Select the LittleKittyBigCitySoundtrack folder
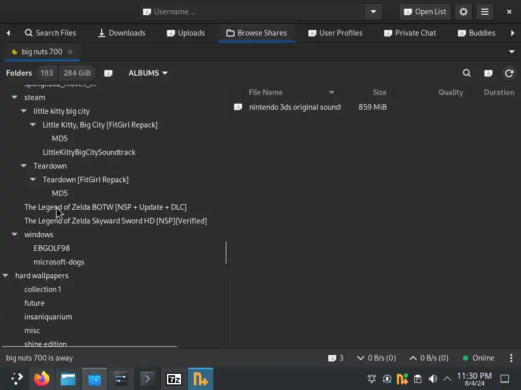521x390 pixels. click(x=89, y=152)
